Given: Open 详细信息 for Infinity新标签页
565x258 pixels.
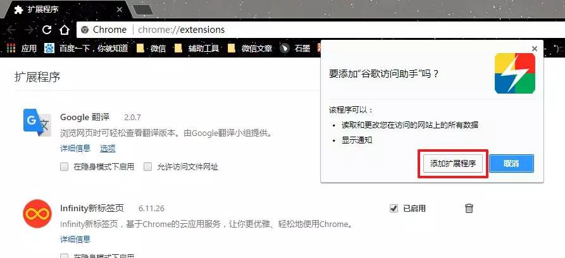Looking at the screenshot, I should [75, 239].
